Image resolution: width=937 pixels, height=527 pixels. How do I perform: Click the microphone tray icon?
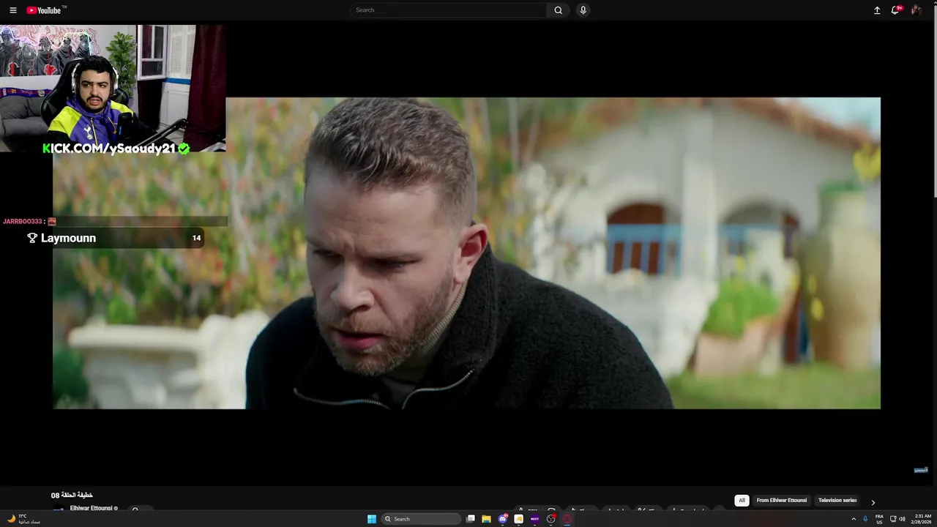coord(865,519)
